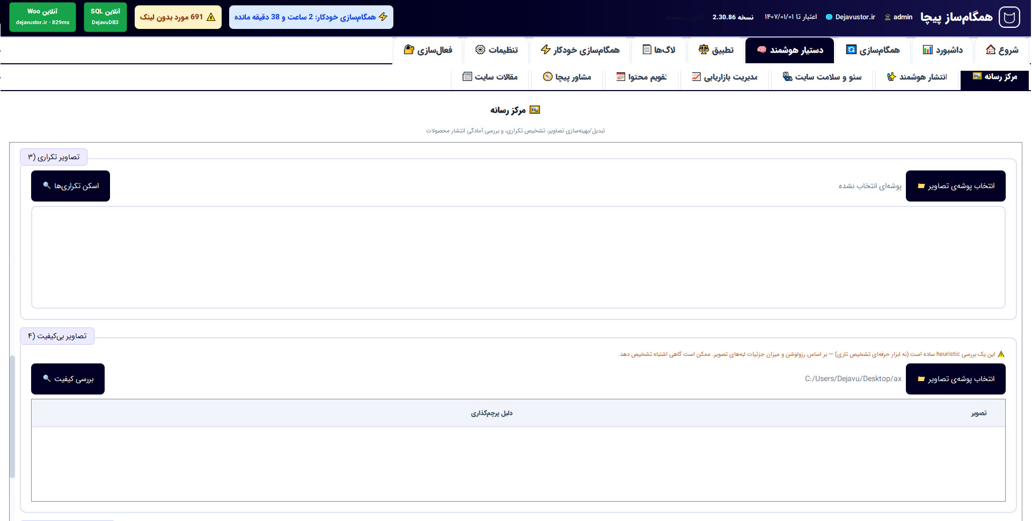Click انتخاب پوشه‌ی تصاویر in duplicates section

[955, 186]
